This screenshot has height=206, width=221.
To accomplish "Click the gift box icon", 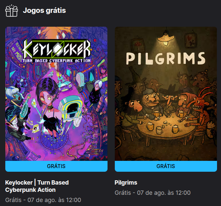I will [x=12, y=11].
